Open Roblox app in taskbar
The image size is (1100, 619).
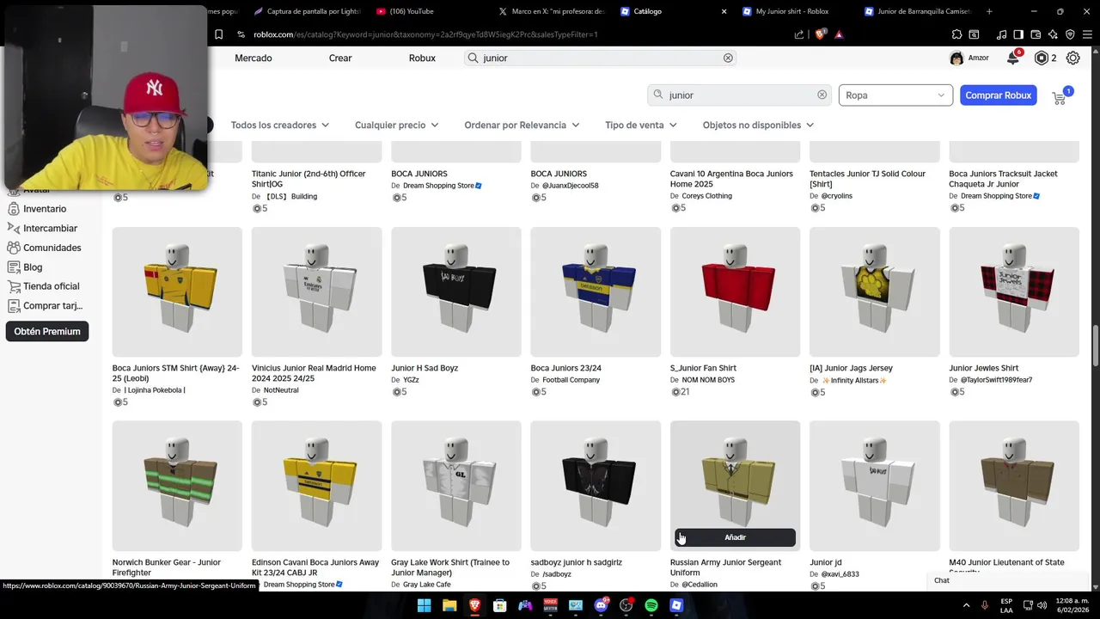676,605
